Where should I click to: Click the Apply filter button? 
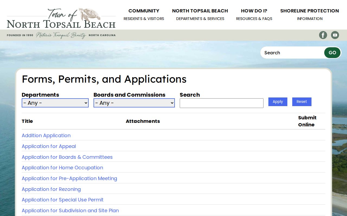point(278,102)
